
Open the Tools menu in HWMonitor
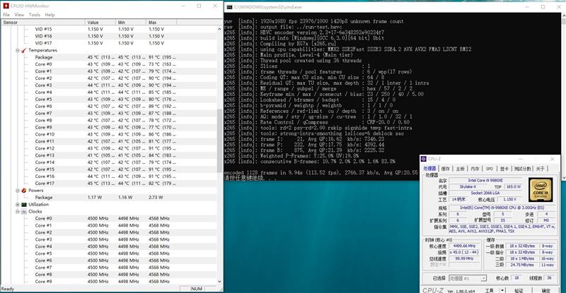(x=34, y=14)
